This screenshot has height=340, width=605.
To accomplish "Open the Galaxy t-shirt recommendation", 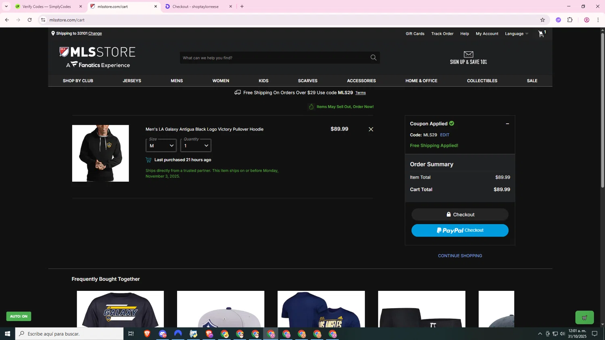I will tap(120, 309).
